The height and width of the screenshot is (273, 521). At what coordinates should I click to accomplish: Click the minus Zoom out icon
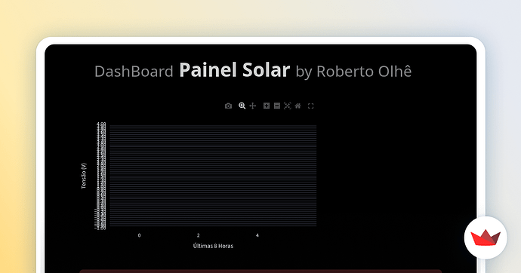click(x=277, y=106)
